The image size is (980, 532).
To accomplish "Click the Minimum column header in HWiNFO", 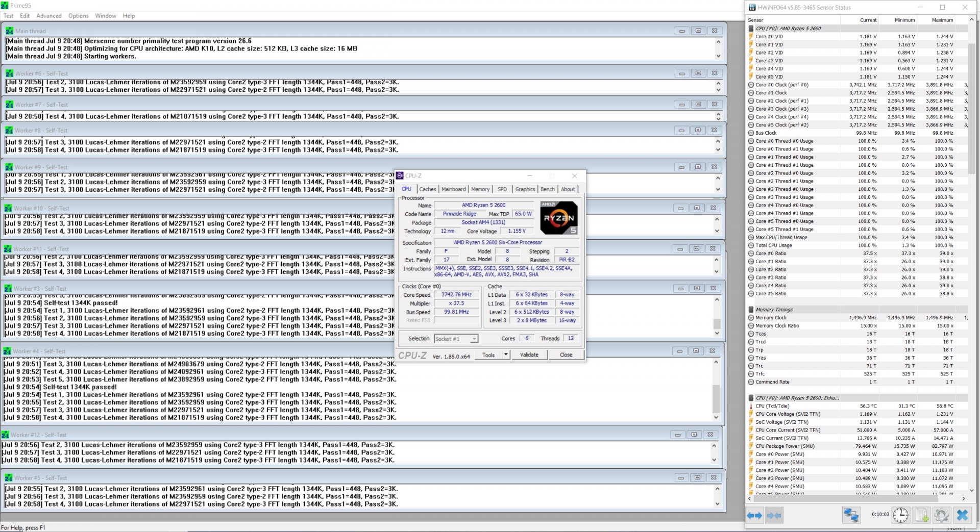I will click(x=904, y=20).
